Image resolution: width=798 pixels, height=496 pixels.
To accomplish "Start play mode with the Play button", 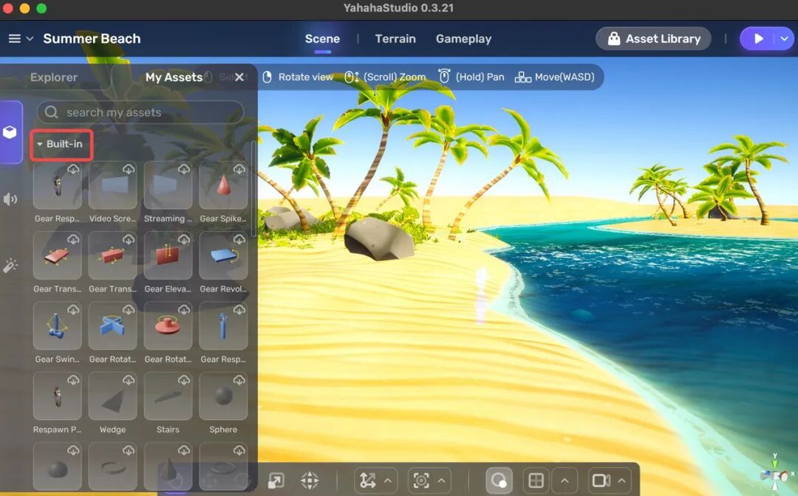I will pos(758,38).
